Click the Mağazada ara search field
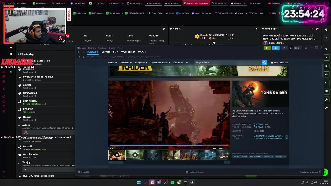Viewport: 331px width, 186px height. (x=228, y=63)
